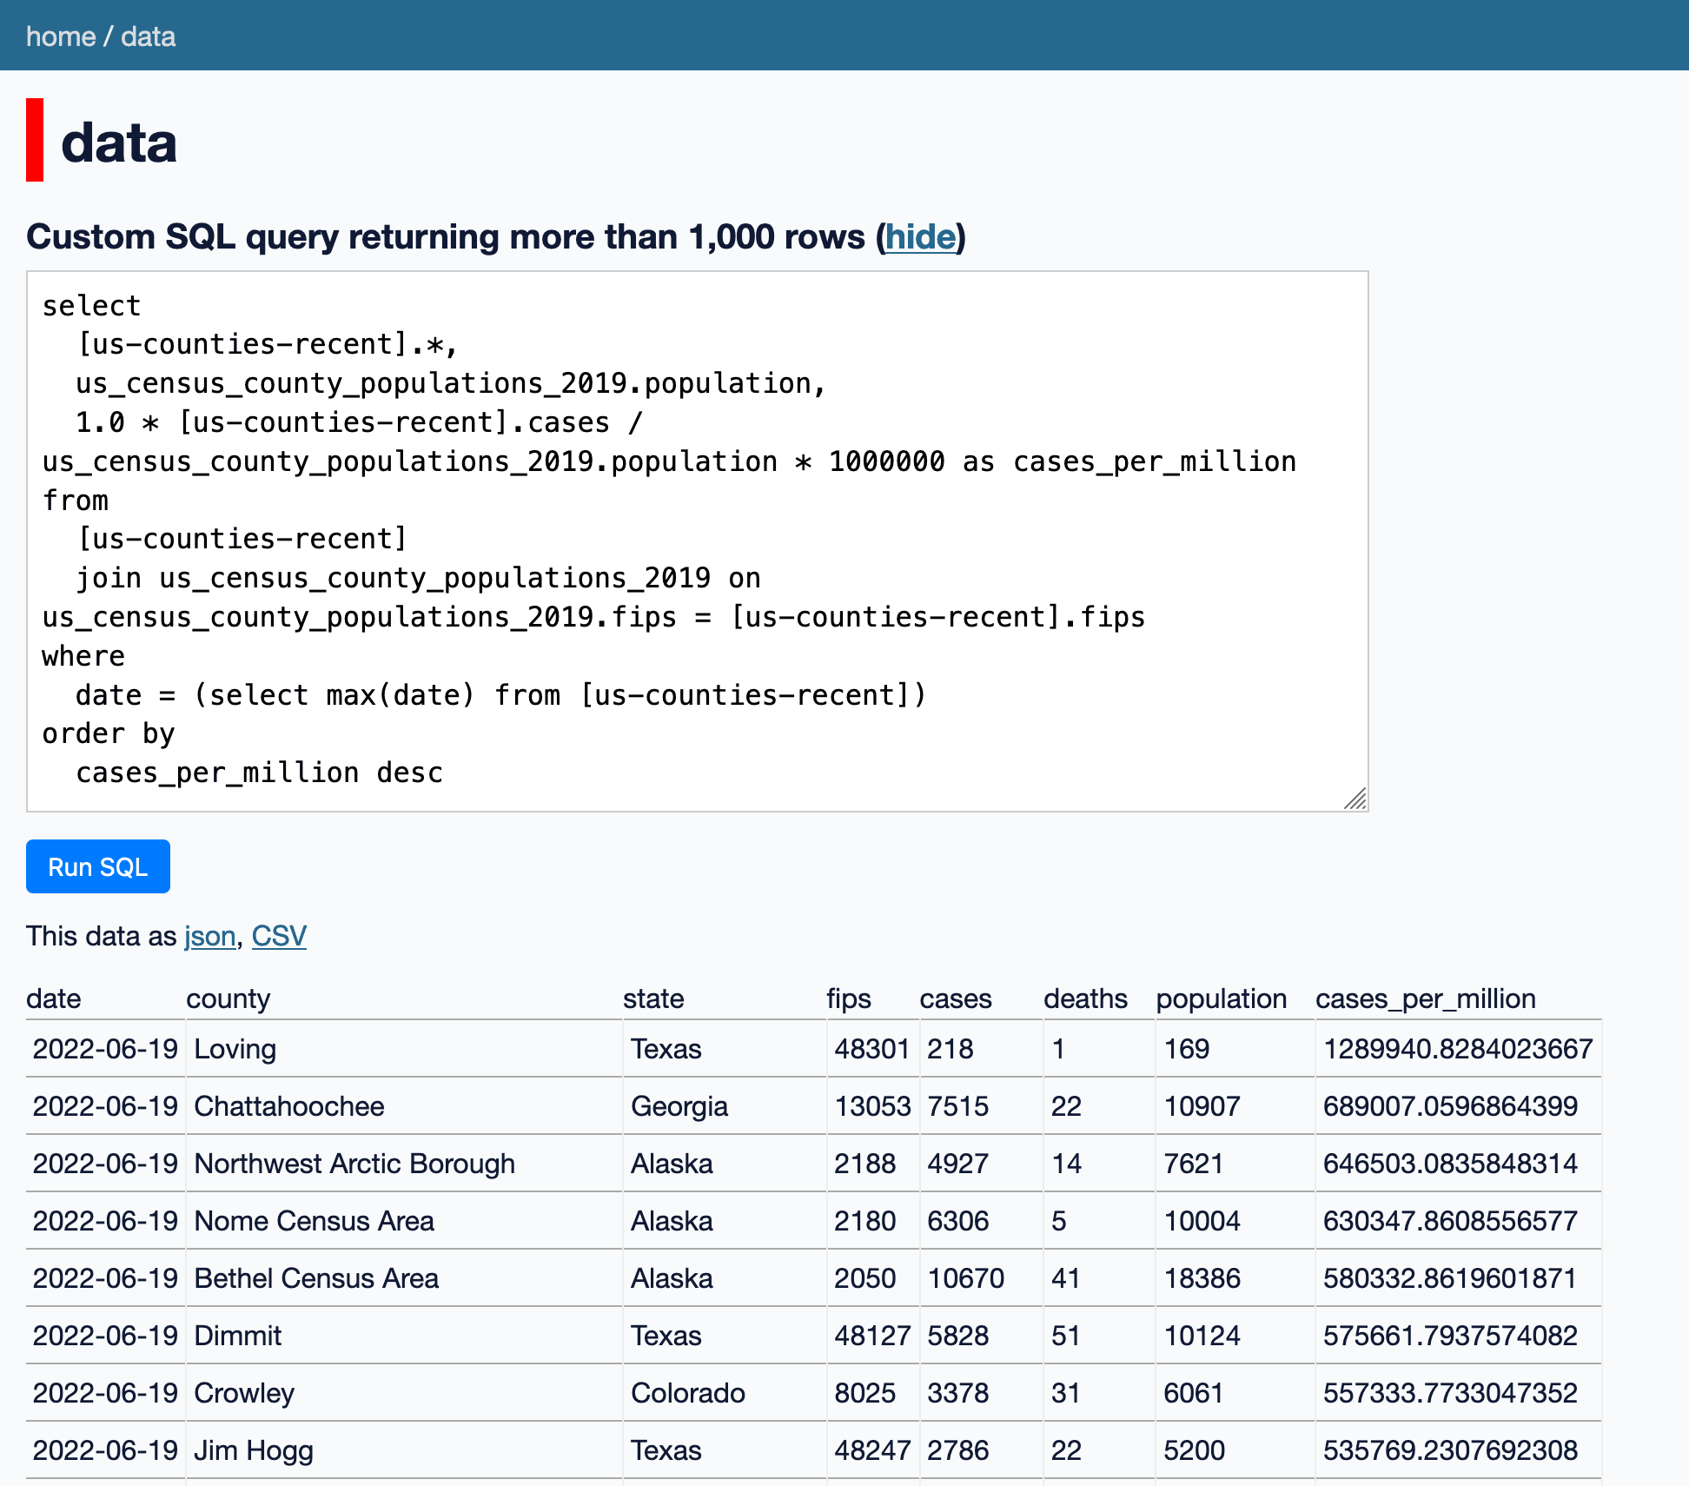Click the date cell in the Loving row
Screen dimensions: 1689x1486
(105, 1049)
